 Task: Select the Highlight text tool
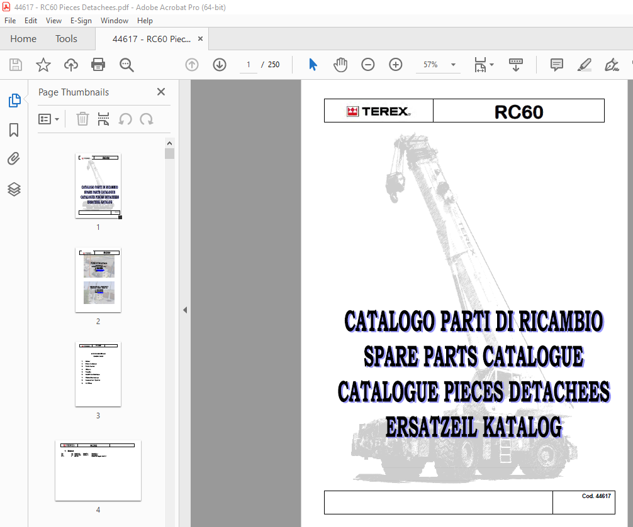coord(584,65)
